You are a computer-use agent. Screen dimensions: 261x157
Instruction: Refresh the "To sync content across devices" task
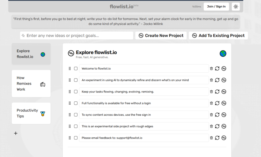pyautogui.click(x=217, y=115)
